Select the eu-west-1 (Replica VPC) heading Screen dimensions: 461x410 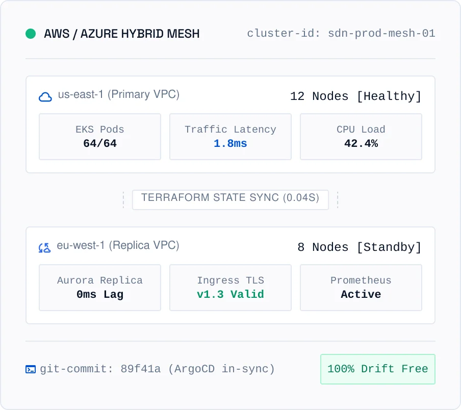pyautogui.click(x=118, y=245)
